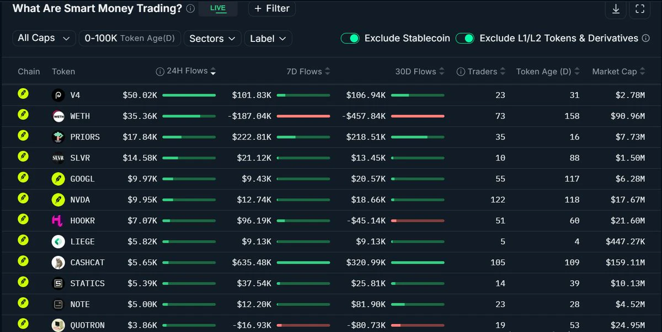
Task: Click the info icon beside the Smart Money title
Action: click(x=190, y=8)
